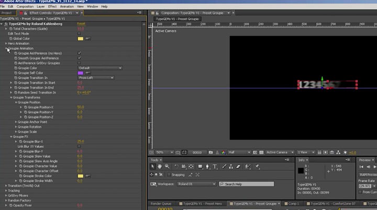Open the Animation menu
Screen dimensions: 377x210
click(67, 6)
